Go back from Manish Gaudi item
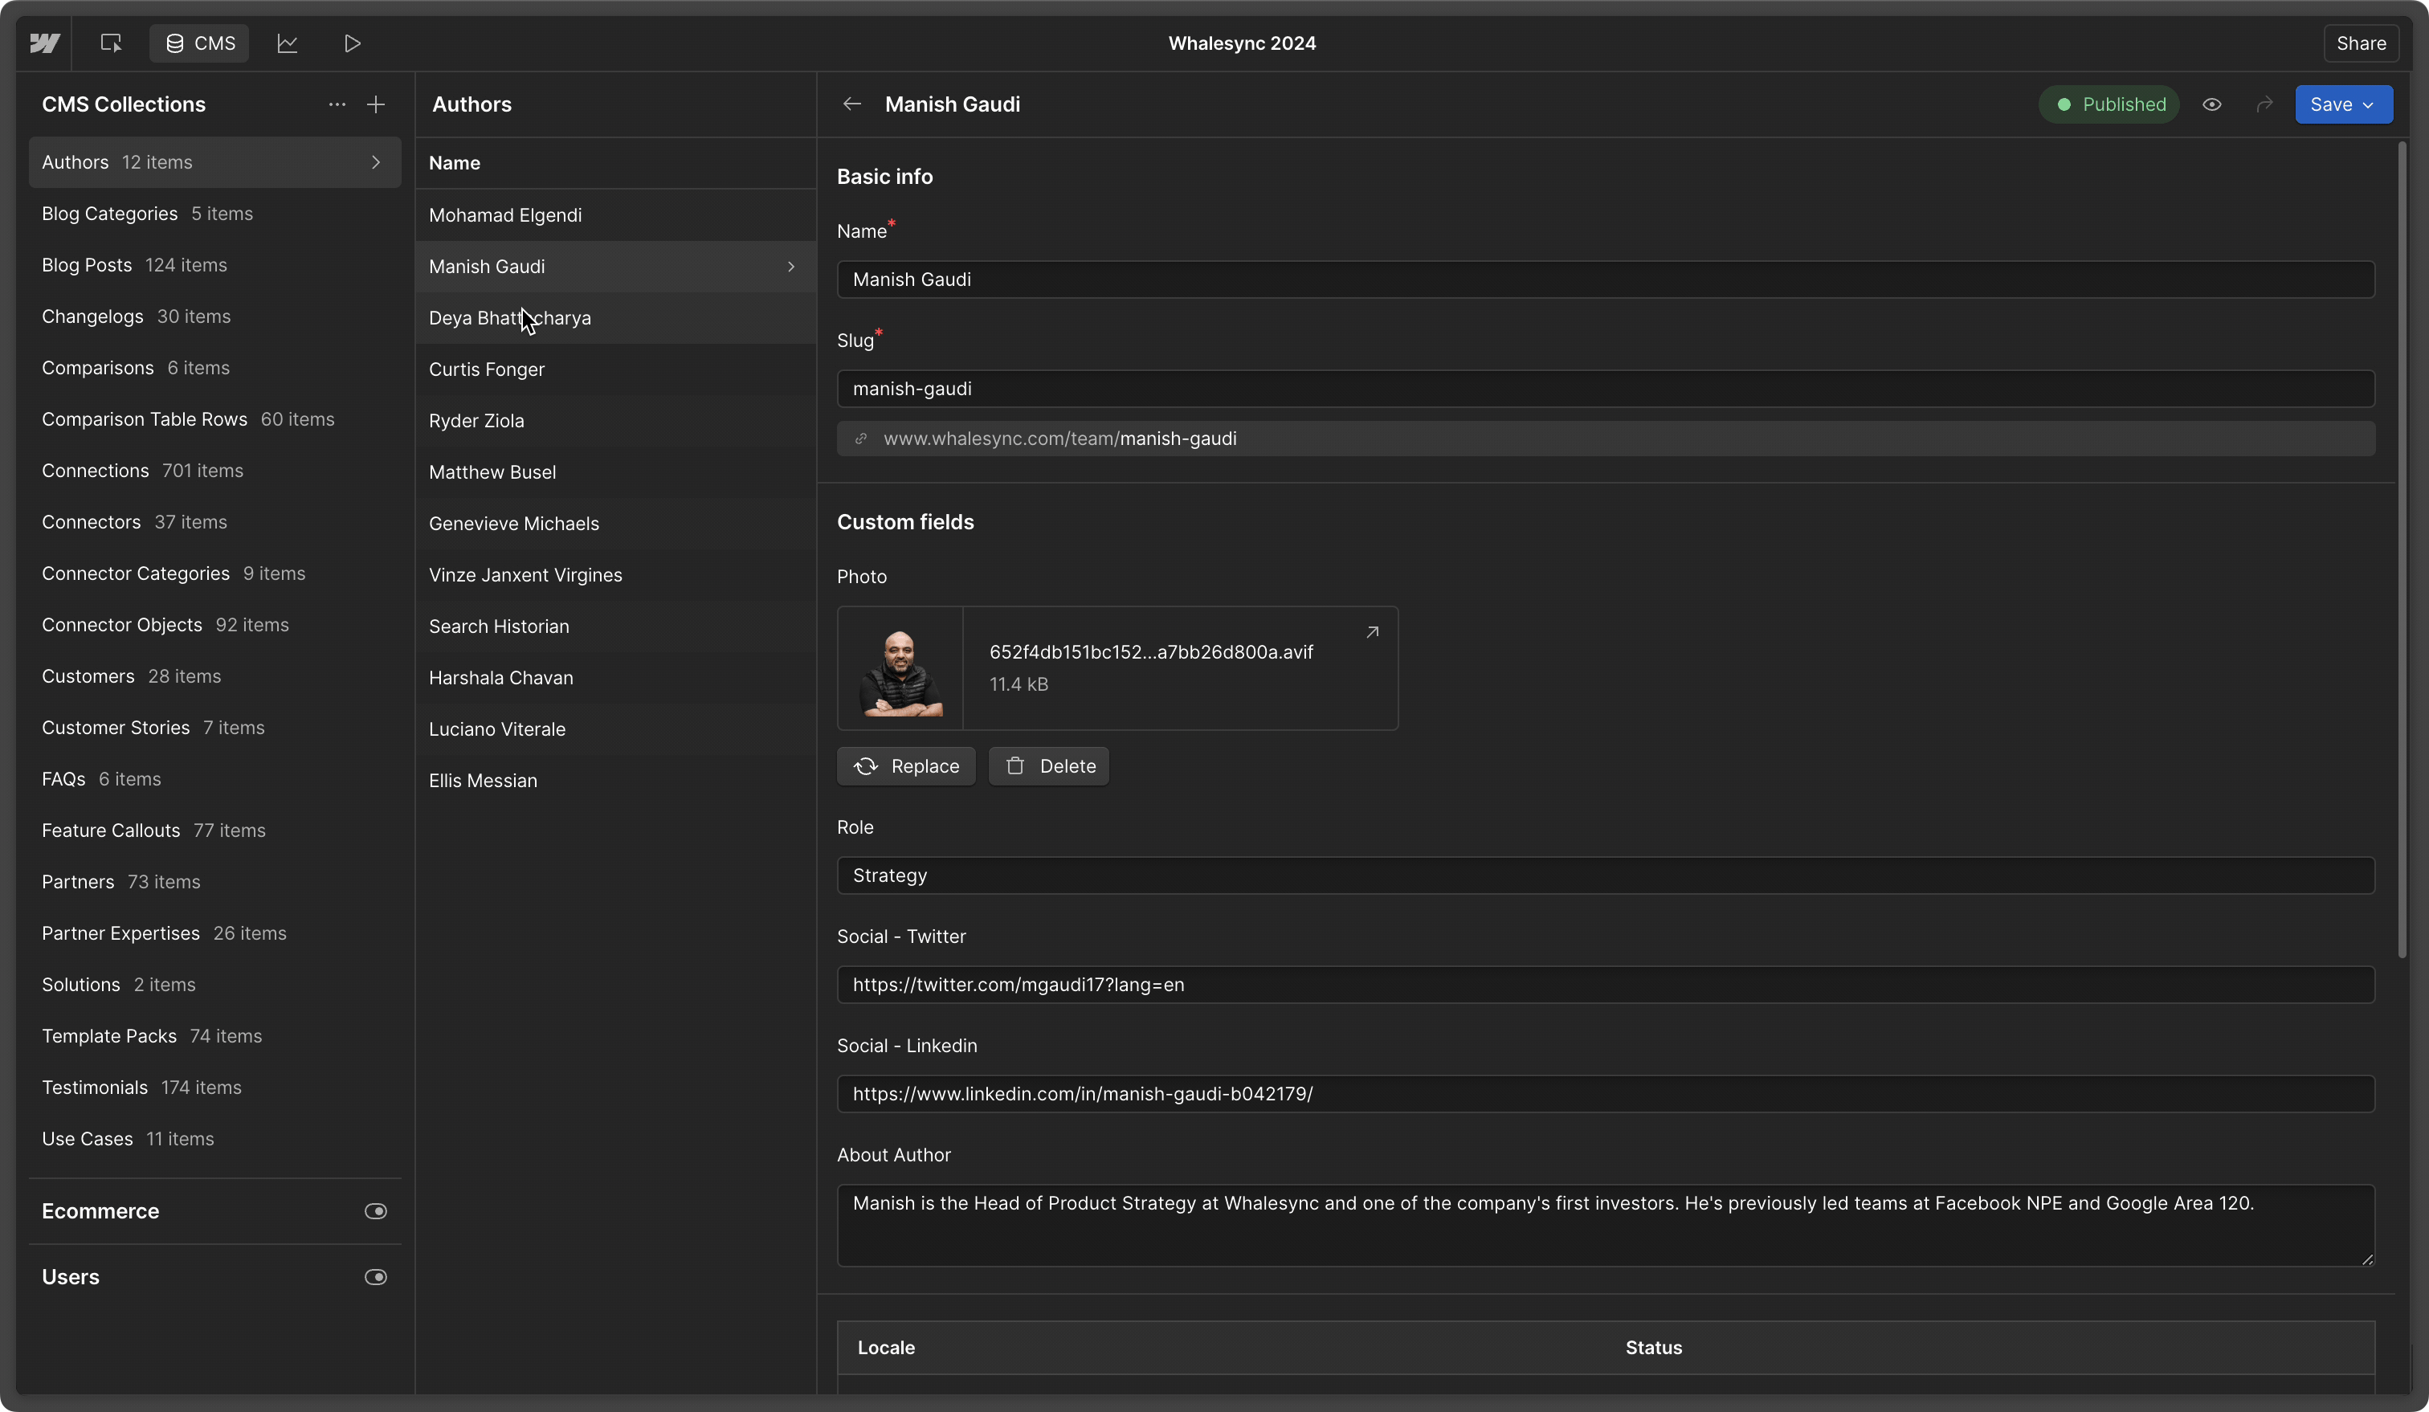 tap(851, 104)
